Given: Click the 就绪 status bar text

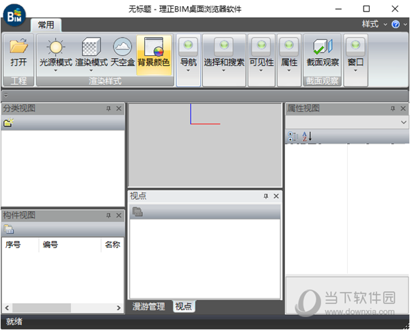Looking at the screenshot, I should [x=14, y=322].
